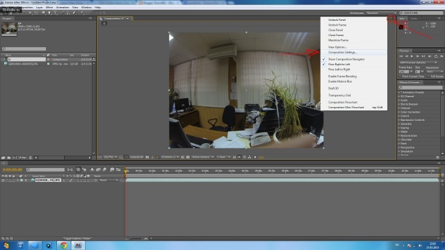Screen dimensions: 445x250
Task: Click the Project panel footage thumbnail
Action: pyautogui.click(x=9, y=29)
